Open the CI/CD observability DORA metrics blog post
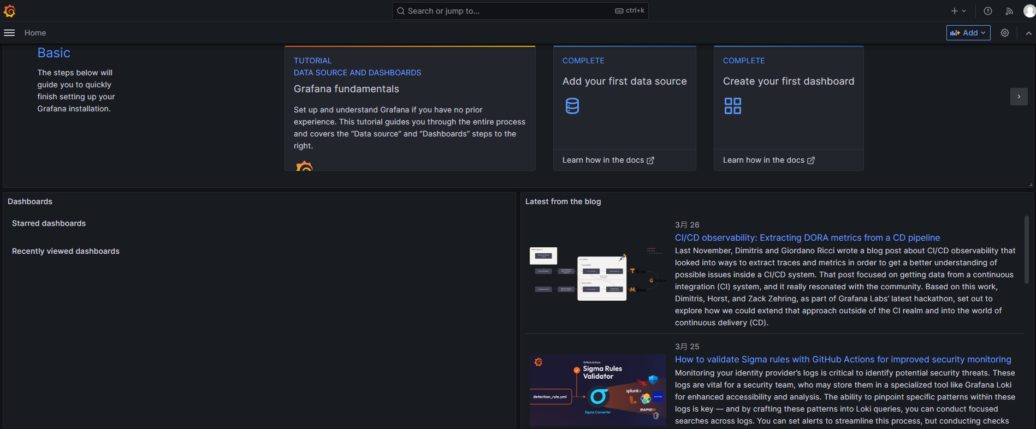This screenshot has height=429, width=1036. pyautogui.click(x=807, y=237)
